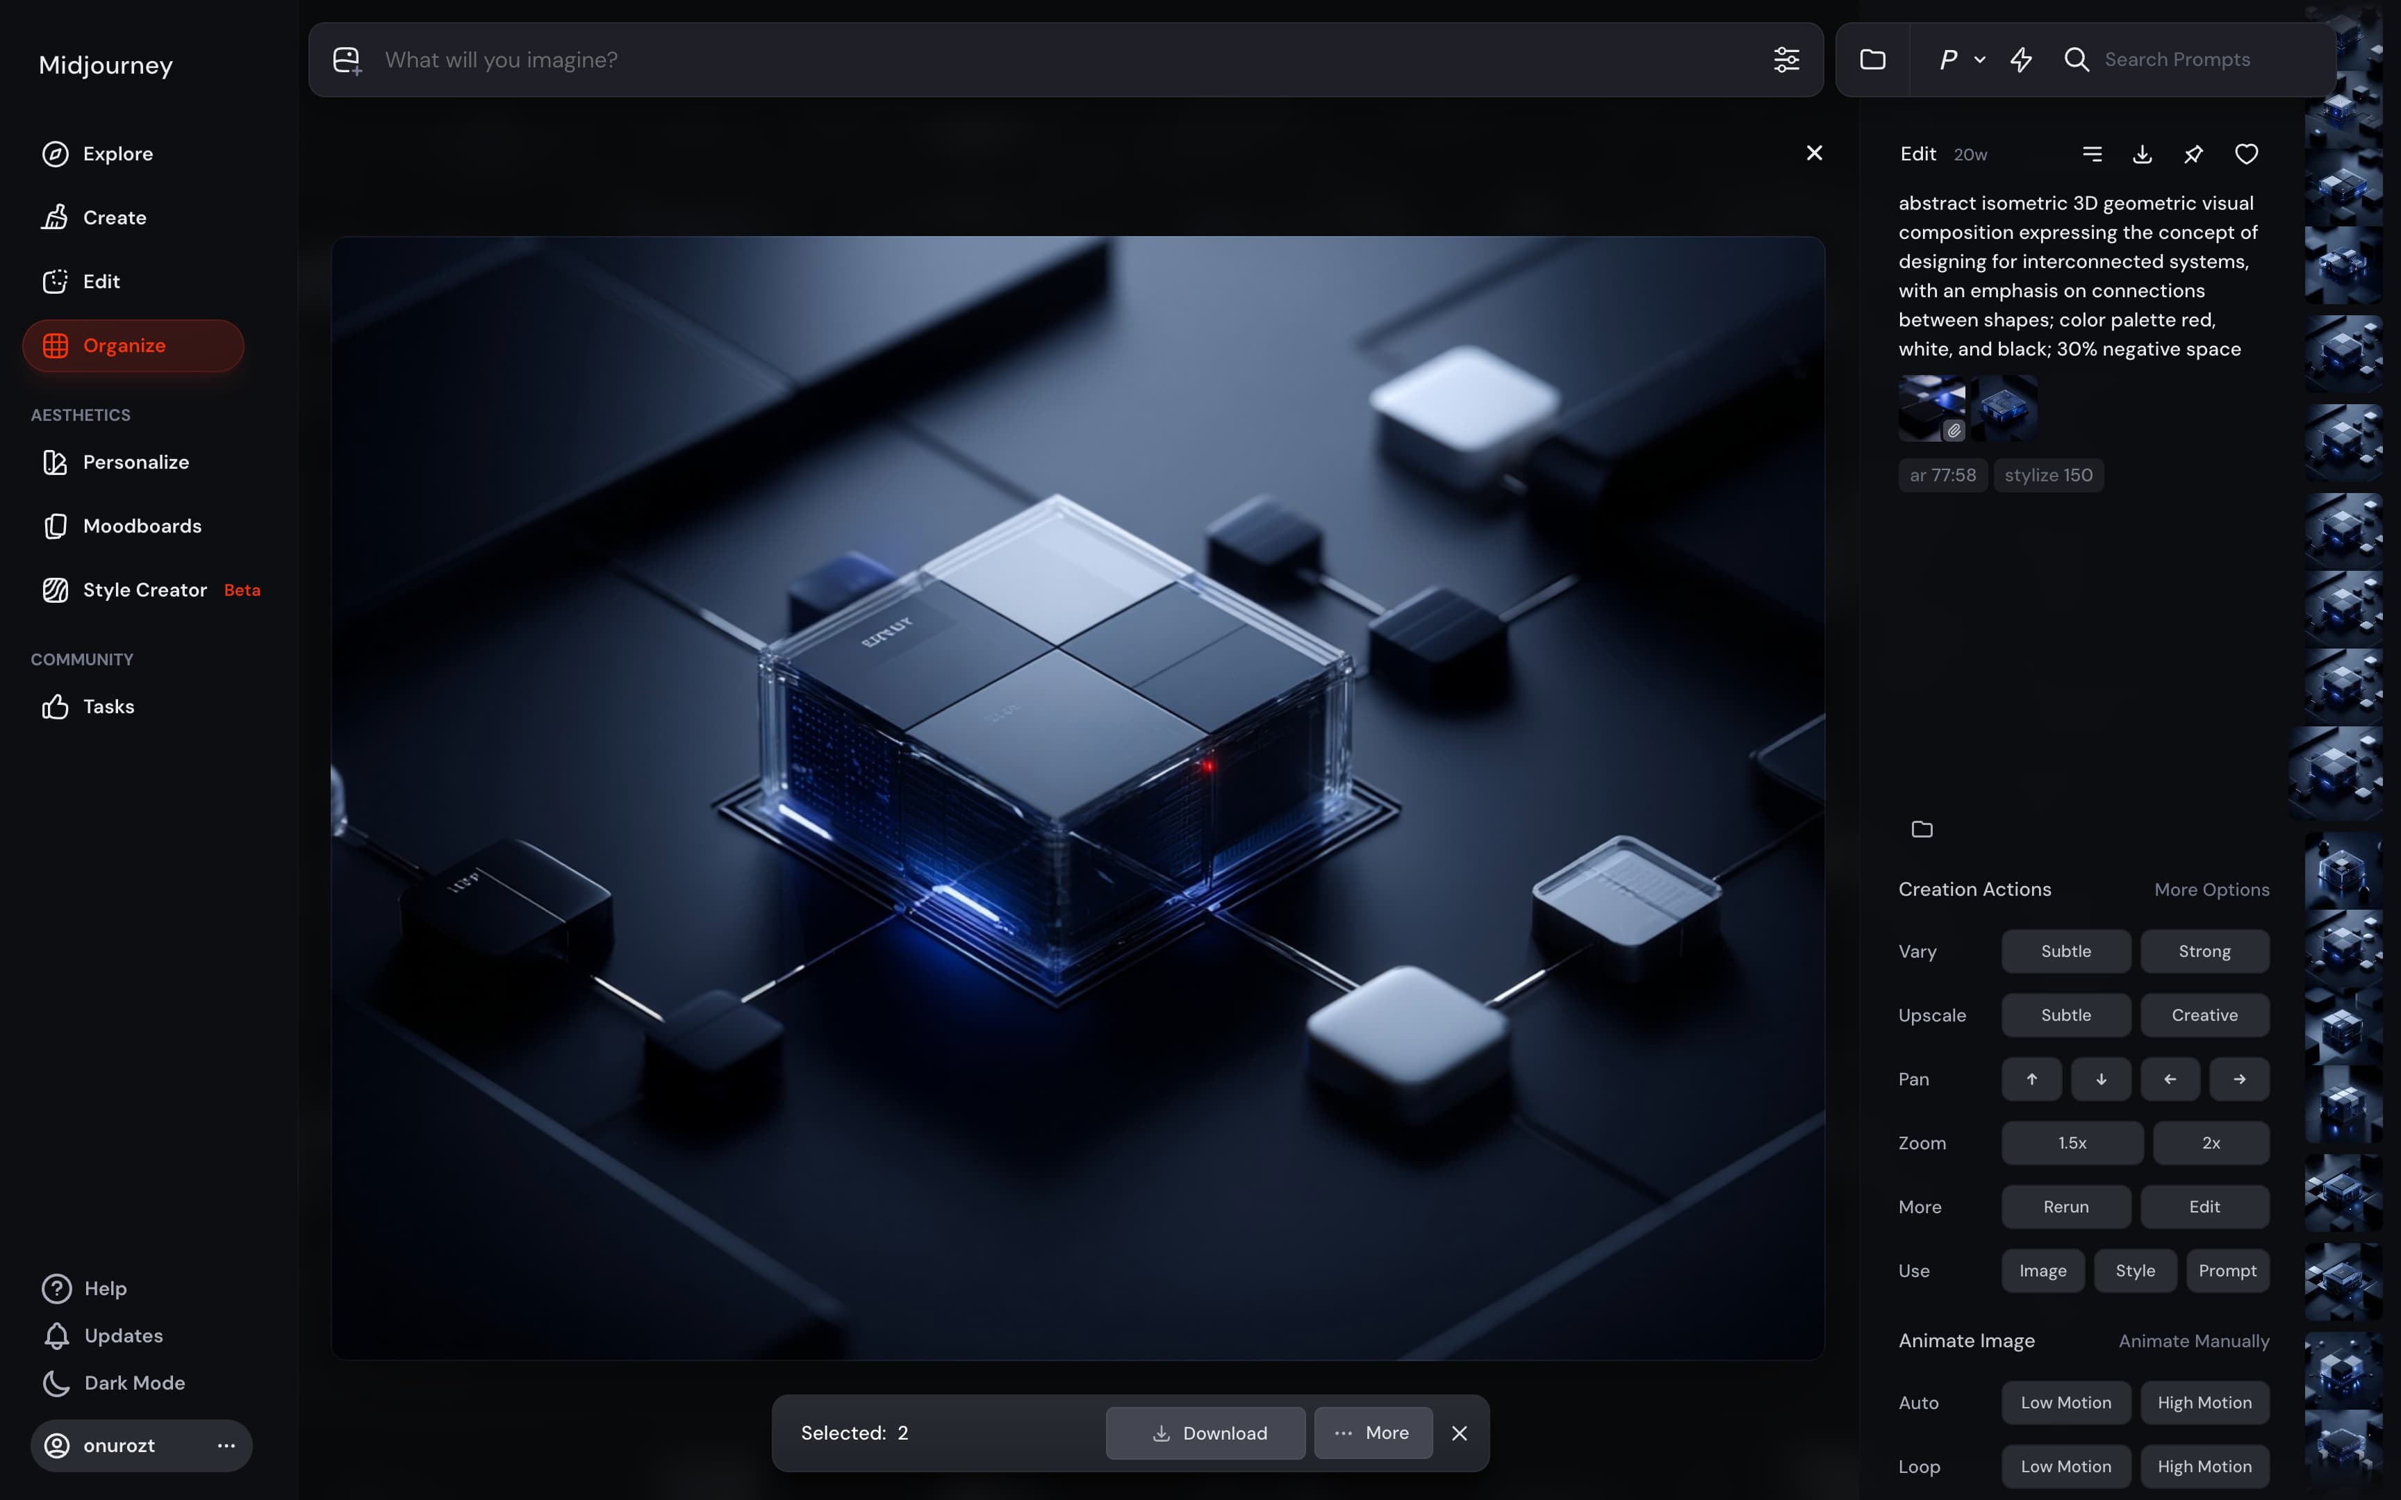Download image via the Edit panel header icon
The width and height of the screenshot is (2401, 1500).
click(2142, 153)
